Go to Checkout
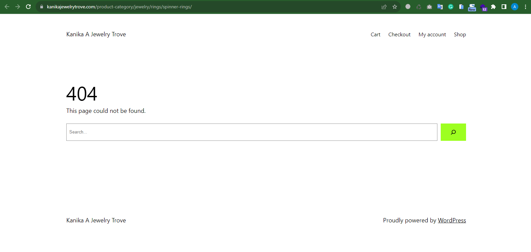Screen dimensions: 531x252 click(x=399, y=35)
